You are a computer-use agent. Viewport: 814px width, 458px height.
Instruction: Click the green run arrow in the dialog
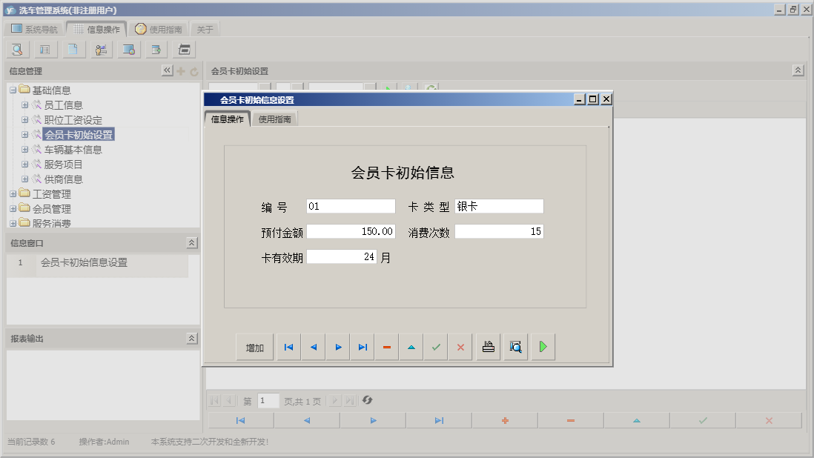click(x=542, y=346)
